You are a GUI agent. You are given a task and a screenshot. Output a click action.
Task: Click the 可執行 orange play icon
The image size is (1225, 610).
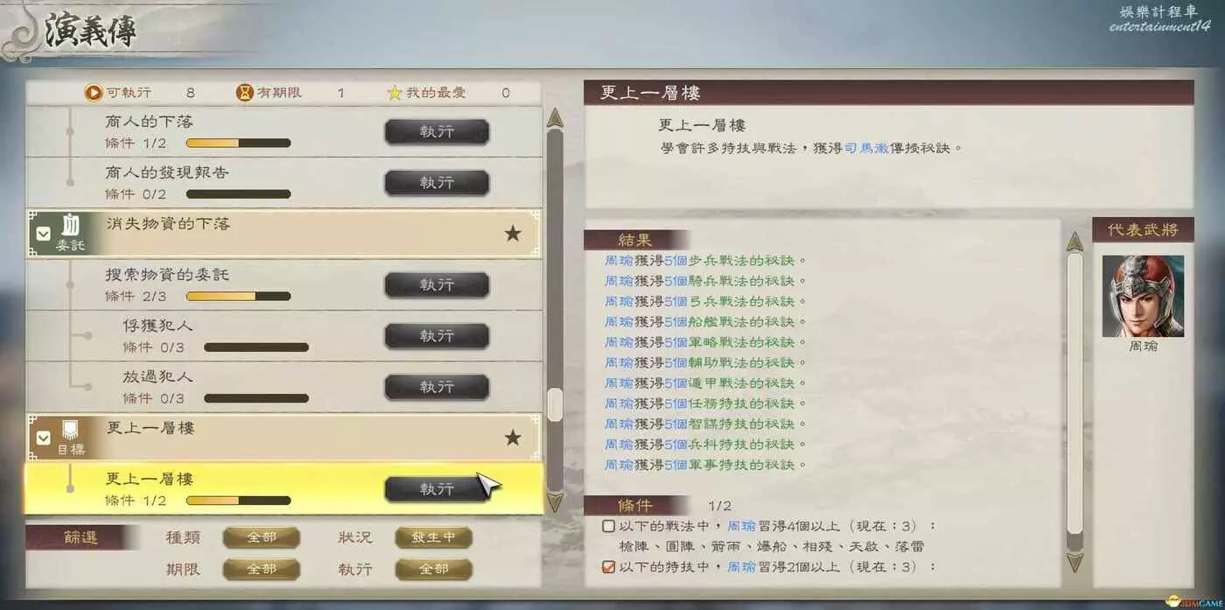click(93, 92)
